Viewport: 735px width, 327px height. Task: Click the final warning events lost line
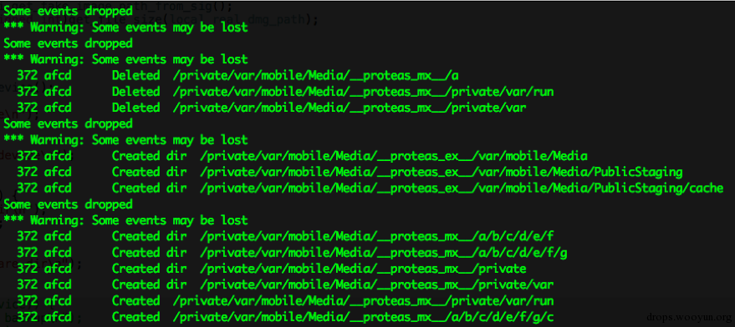tap(125, 220)
